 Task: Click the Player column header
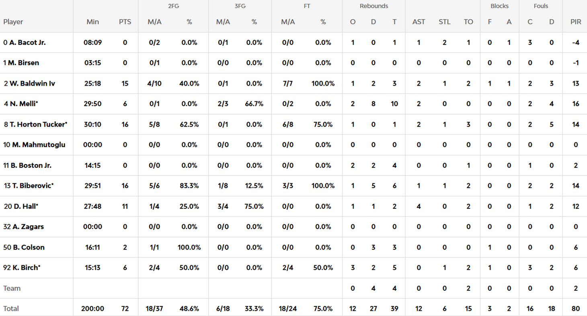(x=13, y=22)
